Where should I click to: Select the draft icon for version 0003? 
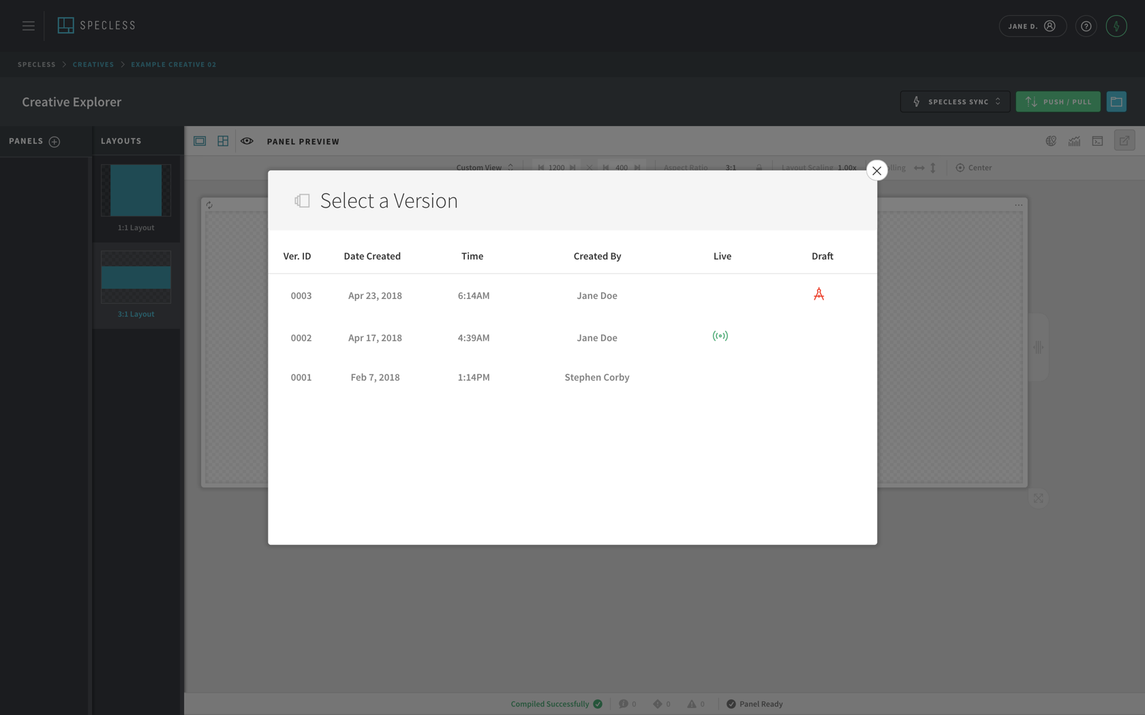pyautogui.click(x=819, y=294)
